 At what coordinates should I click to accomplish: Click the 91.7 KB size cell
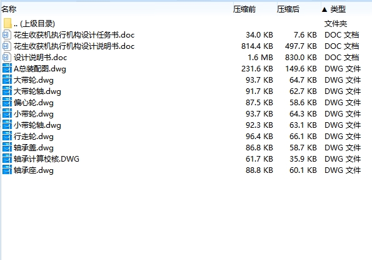click(259, 91)
